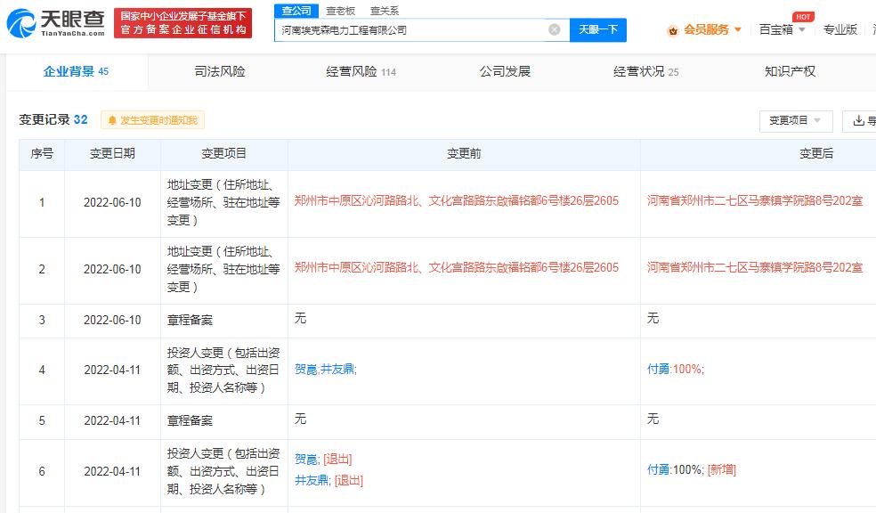Toggle the 专业版 option
876x513 pixels.
click(x=840, y=28)
